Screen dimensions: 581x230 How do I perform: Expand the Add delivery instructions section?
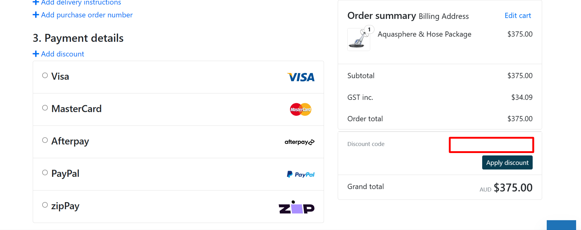pos(81,2)
